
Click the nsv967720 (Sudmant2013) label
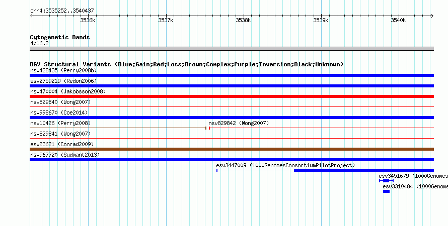pyautogui.click(x=65, y=155)
